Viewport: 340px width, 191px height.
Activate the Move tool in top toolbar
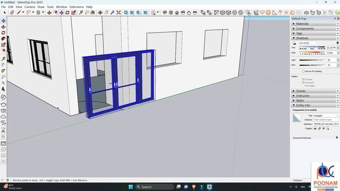(62, 13)
